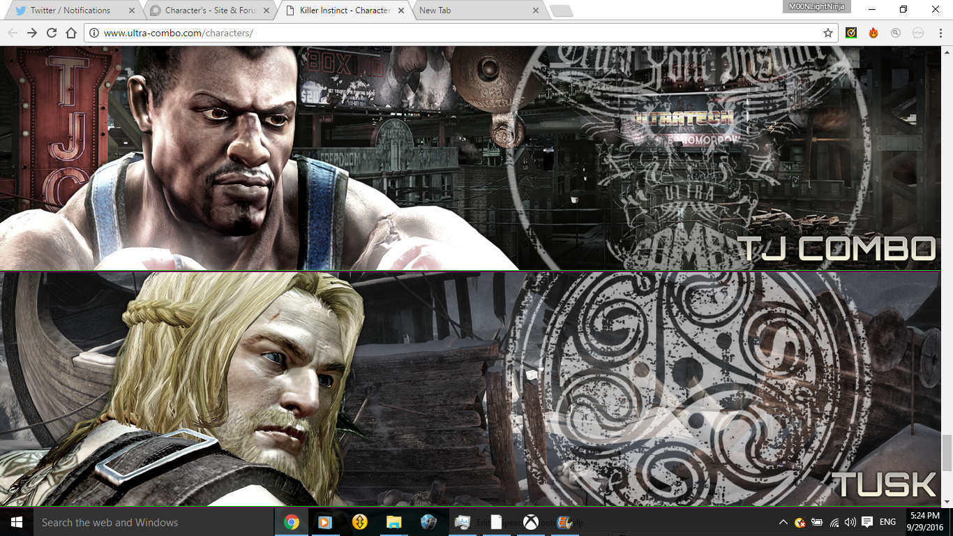Go to the Chrome home page icon
This screenshot has width=953, height=536.
click(71, 33)
